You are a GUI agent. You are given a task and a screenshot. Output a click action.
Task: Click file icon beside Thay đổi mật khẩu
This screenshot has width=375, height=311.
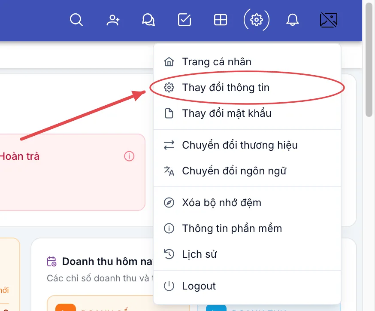(169, 113)
